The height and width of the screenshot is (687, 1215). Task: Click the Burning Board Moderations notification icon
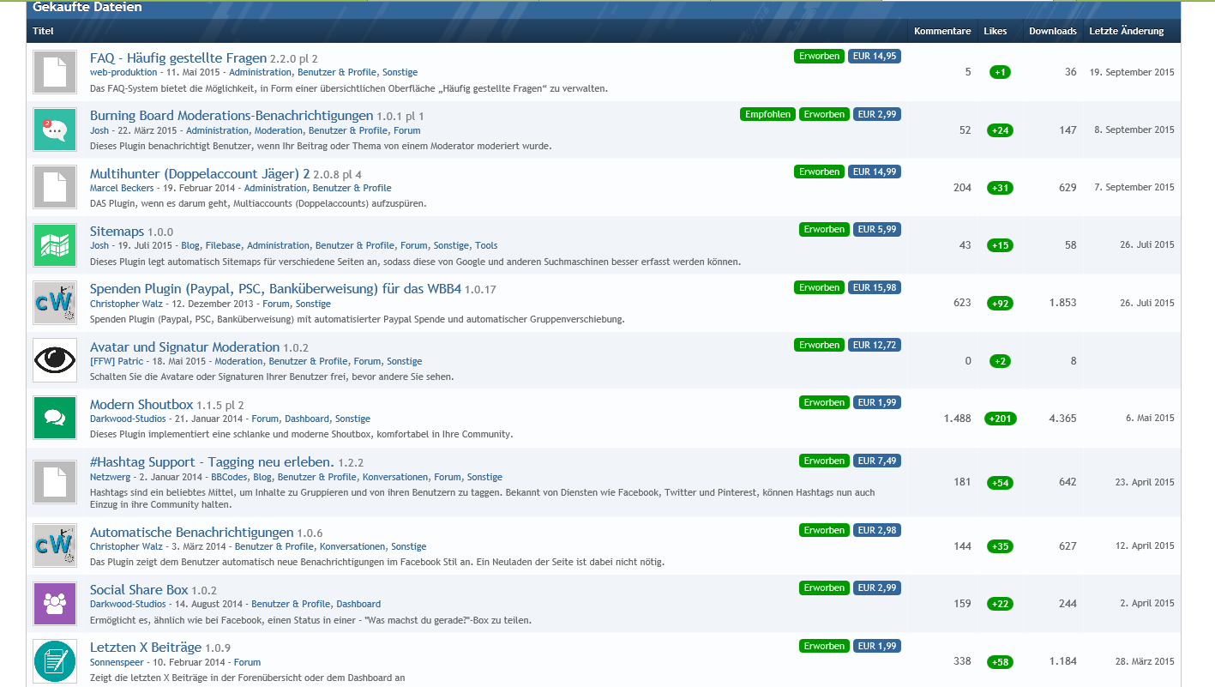click(55, 130)
